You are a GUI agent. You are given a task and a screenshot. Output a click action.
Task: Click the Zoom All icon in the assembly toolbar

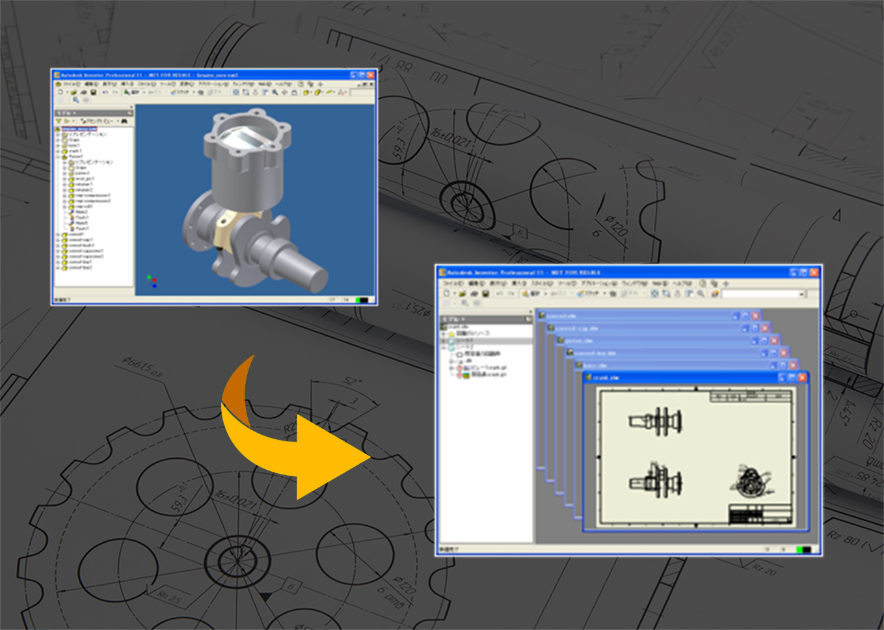click(235, 92)
